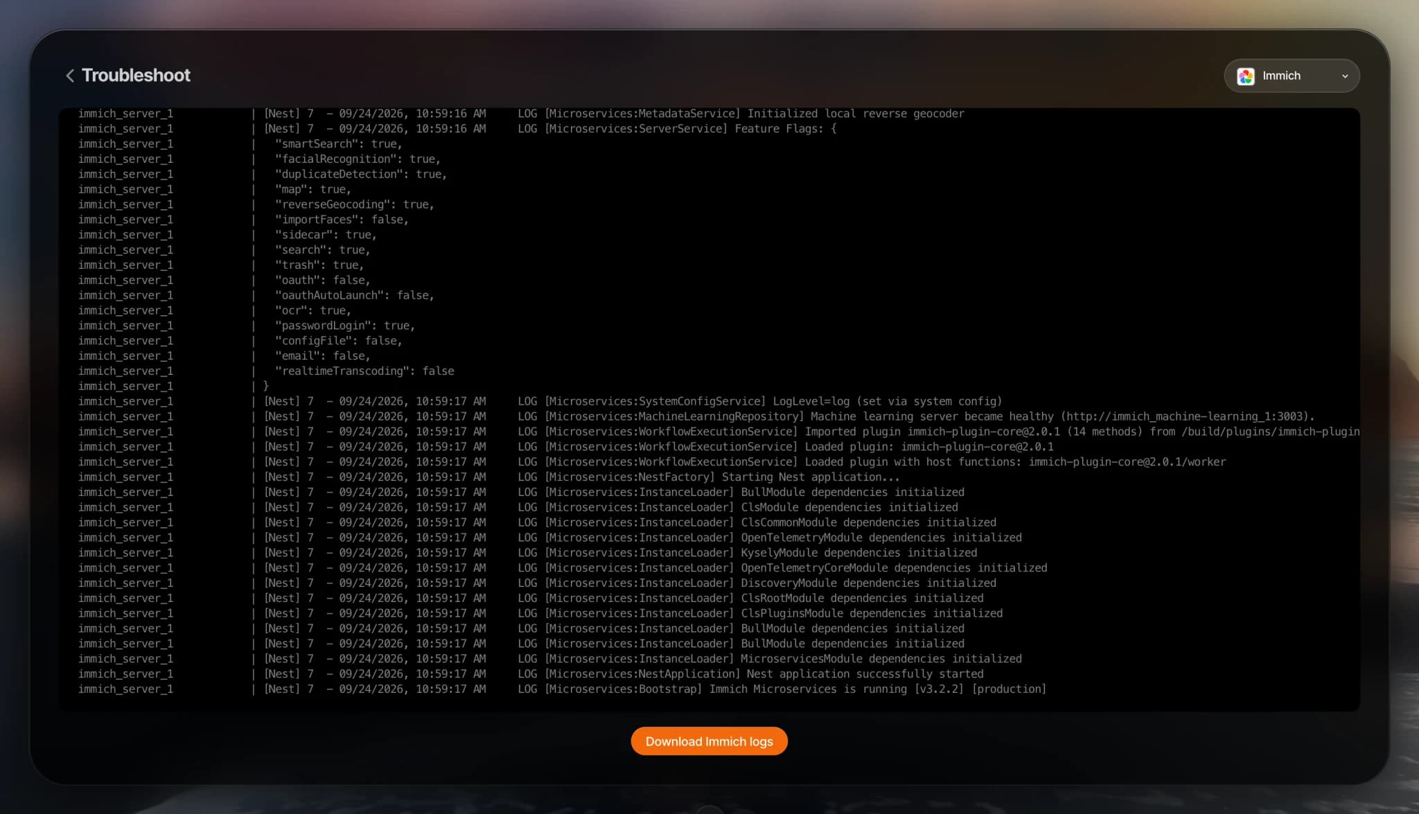Click "OpenTelemetryCoreModule dependencies initialized" line
1419x814 pixels.
click(x=563, y=568)
